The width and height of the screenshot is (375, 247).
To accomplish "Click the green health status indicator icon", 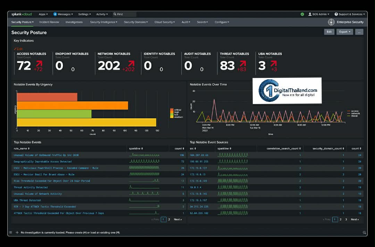I will point(302,14).
